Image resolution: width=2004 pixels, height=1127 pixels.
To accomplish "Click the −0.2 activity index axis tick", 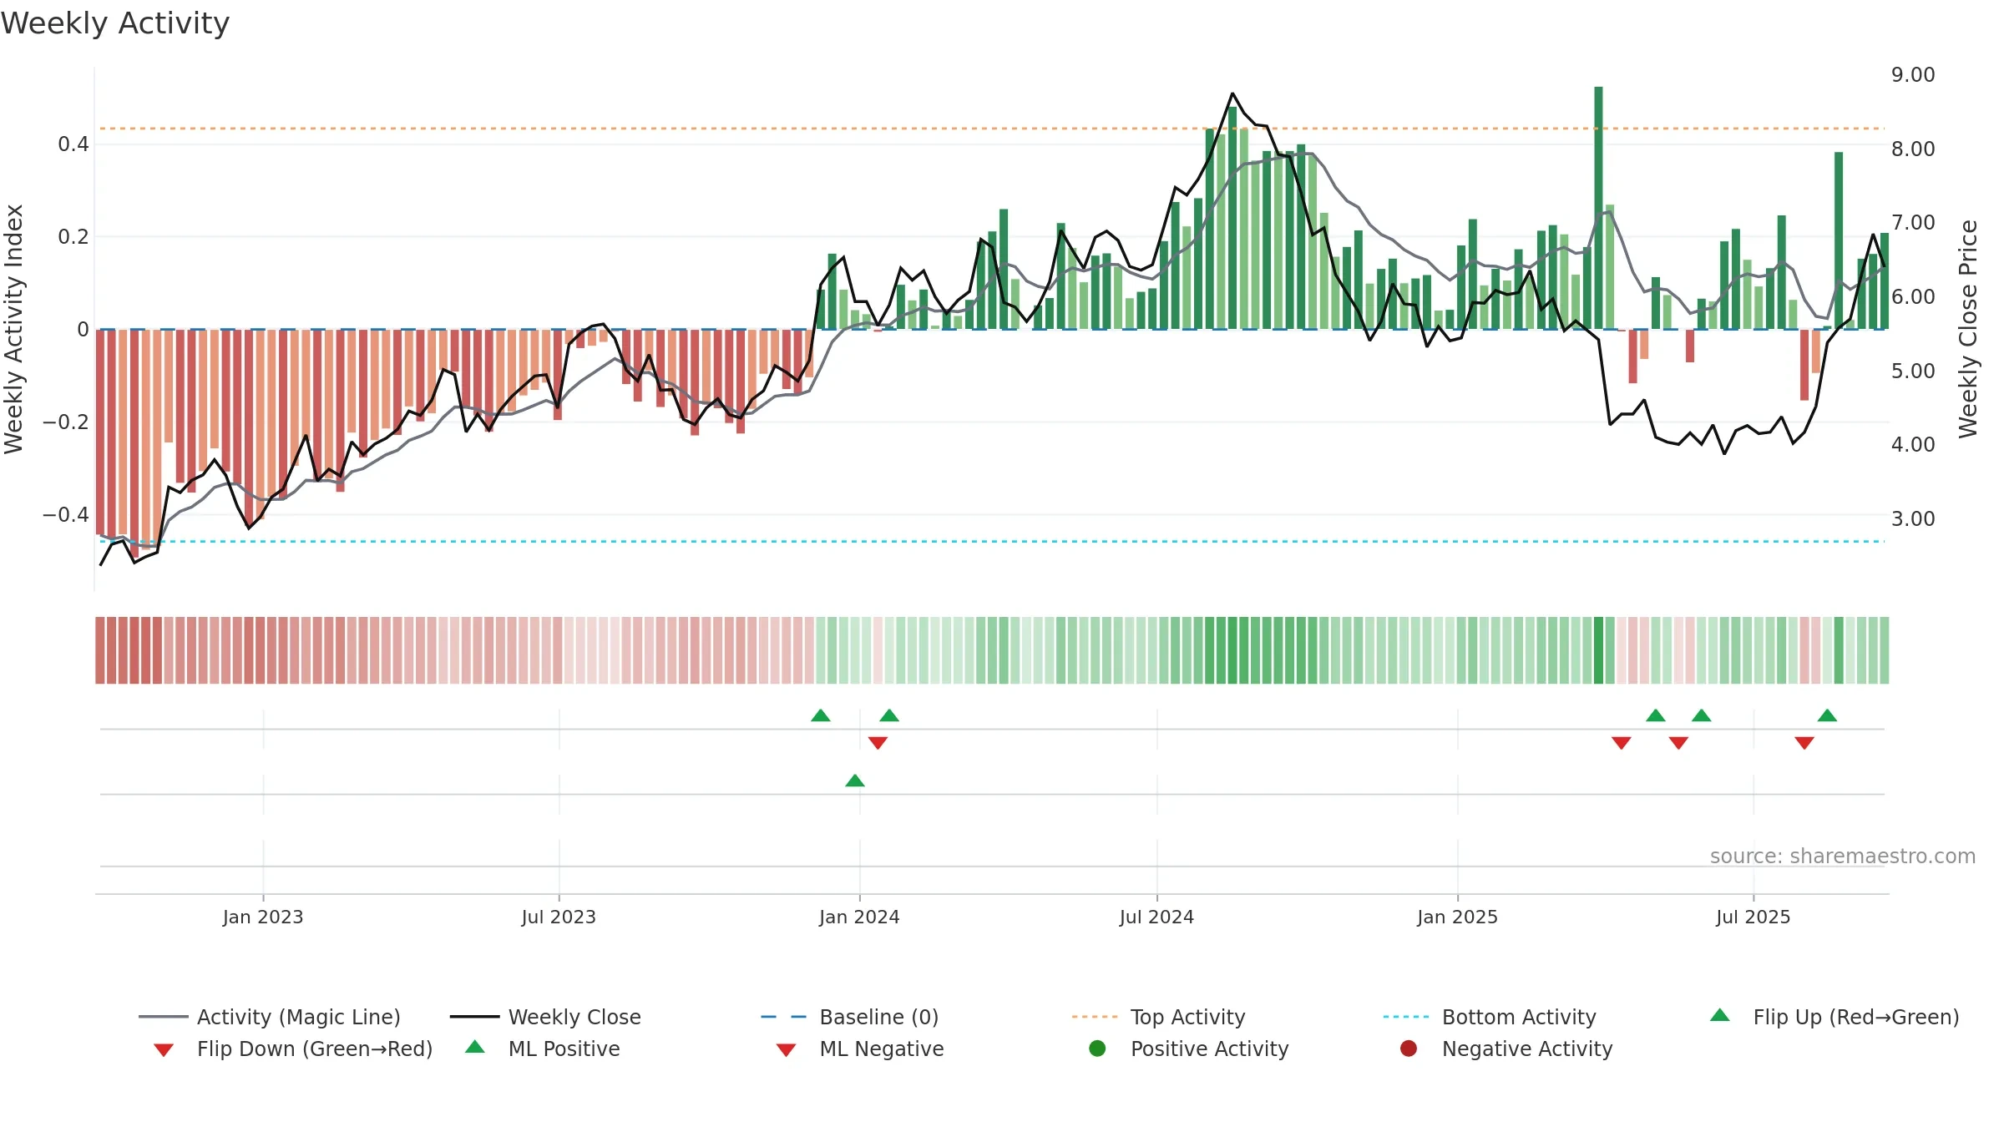I will coord(66,422).
